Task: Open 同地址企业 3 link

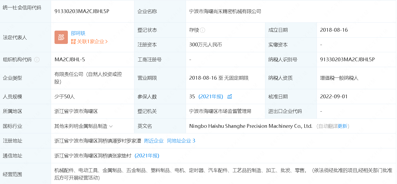Action: (181, 141)
